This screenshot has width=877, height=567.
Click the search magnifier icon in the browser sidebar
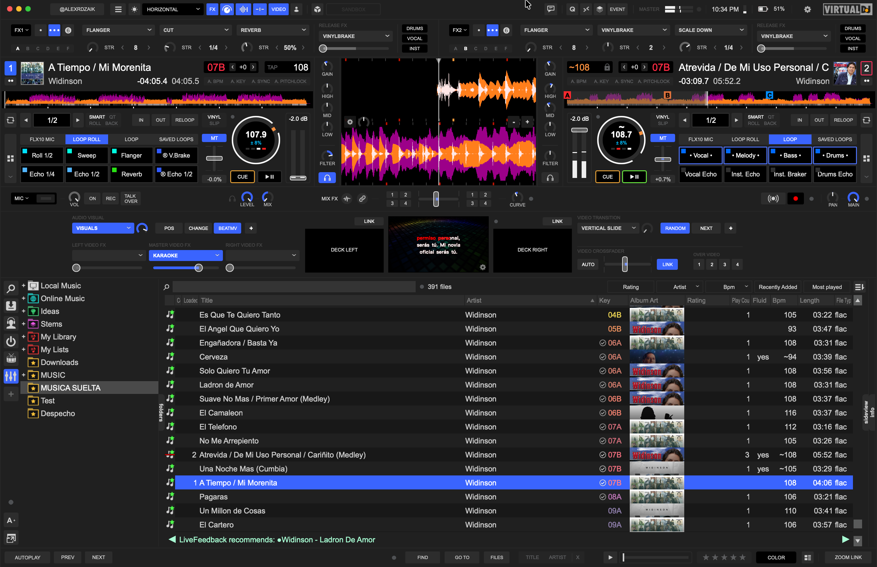tap(11, 289)
